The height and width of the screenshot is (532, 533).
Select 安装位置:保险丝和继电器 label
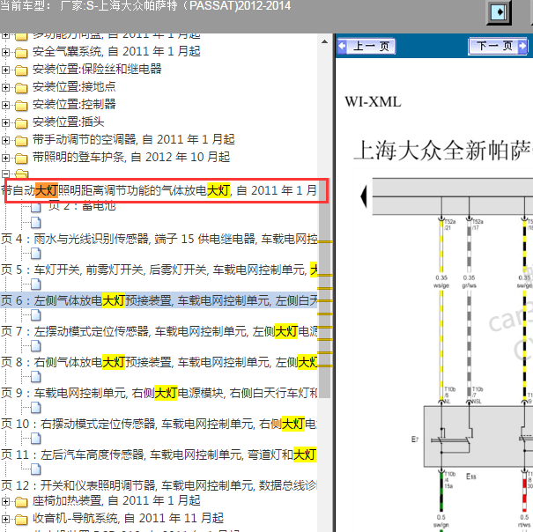coord(97,70)
